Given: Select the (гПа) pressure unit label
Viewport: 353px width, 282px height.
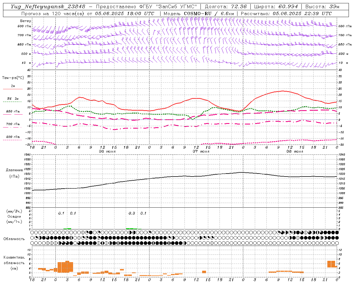Looking at the screenshot, I should [x=14, y=176].
